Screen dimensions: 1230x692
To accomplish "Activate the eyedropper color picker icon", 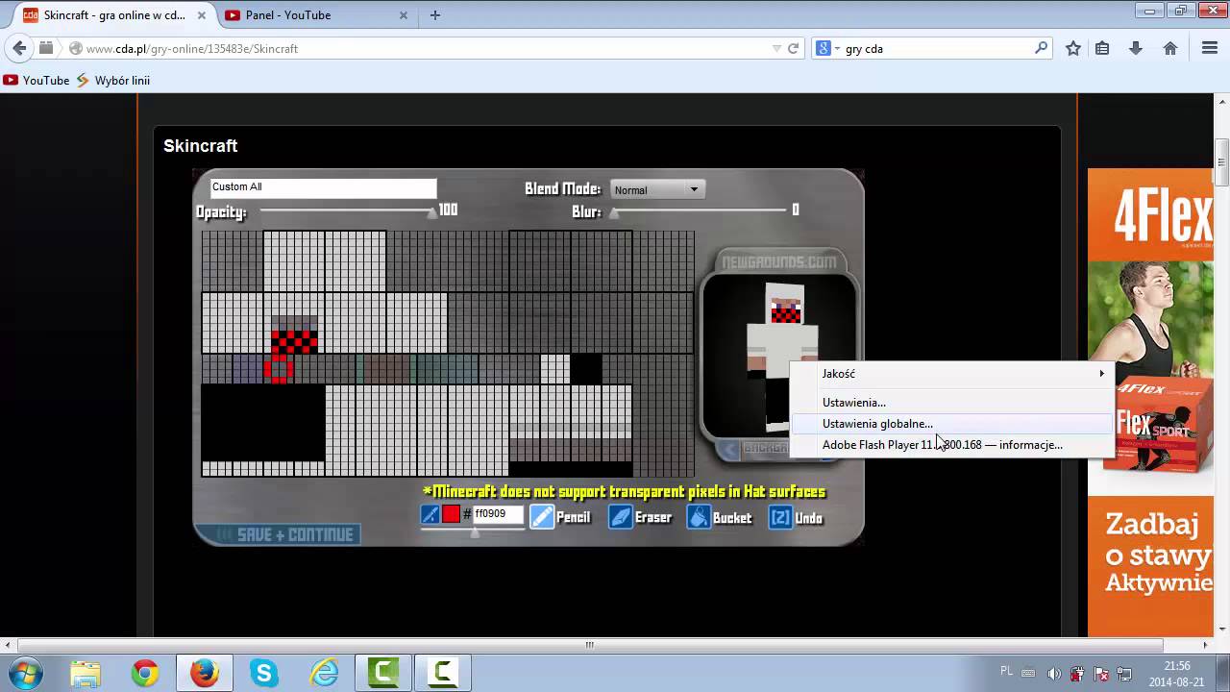I will [430, 515].
